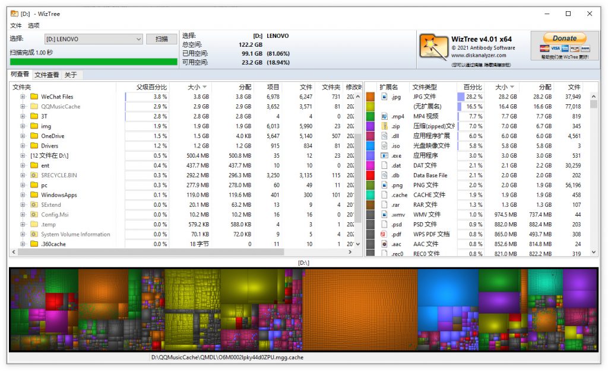Click the .zip compressed file icon
This screenshot has height=371, width=608.
point(384,126)
